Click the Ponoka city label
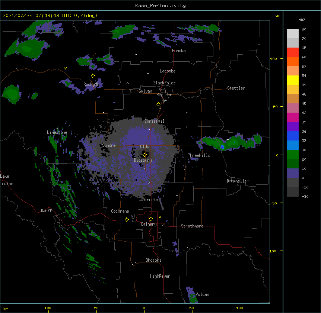The width and height of the screenshot is (321, 313). point(179,51)
